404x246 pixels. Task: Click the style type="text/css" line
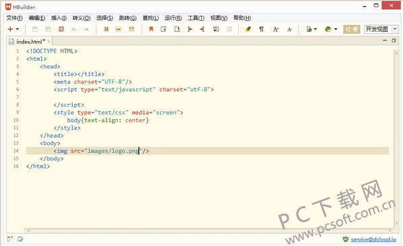[118, 113]
